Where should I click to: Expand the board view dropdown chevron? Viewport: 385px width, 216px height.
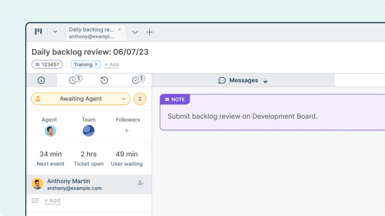point(55,32)
